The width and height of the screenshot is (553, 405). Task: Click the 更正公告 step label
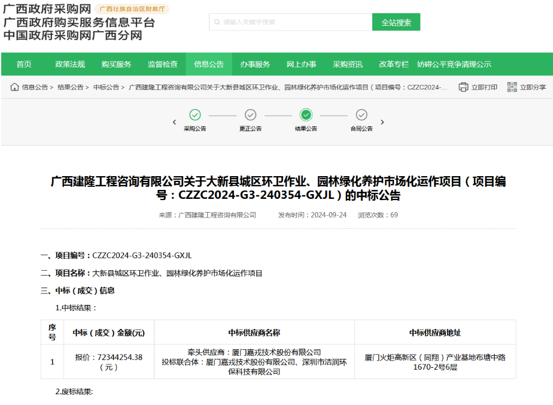(250, 129)
